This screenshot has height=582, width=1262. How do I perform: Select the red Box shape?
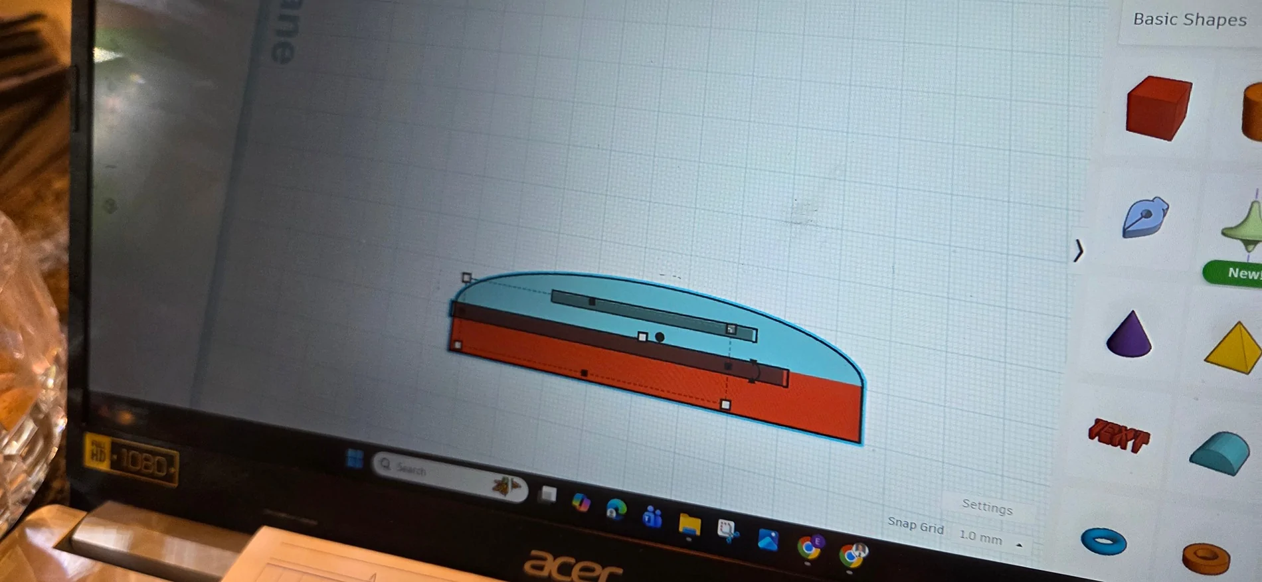[x=1159, y=108]
